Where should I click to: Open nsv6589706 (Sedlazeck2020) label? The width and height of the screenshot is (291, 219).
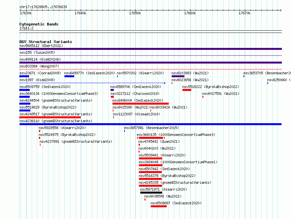pos(136,87)
